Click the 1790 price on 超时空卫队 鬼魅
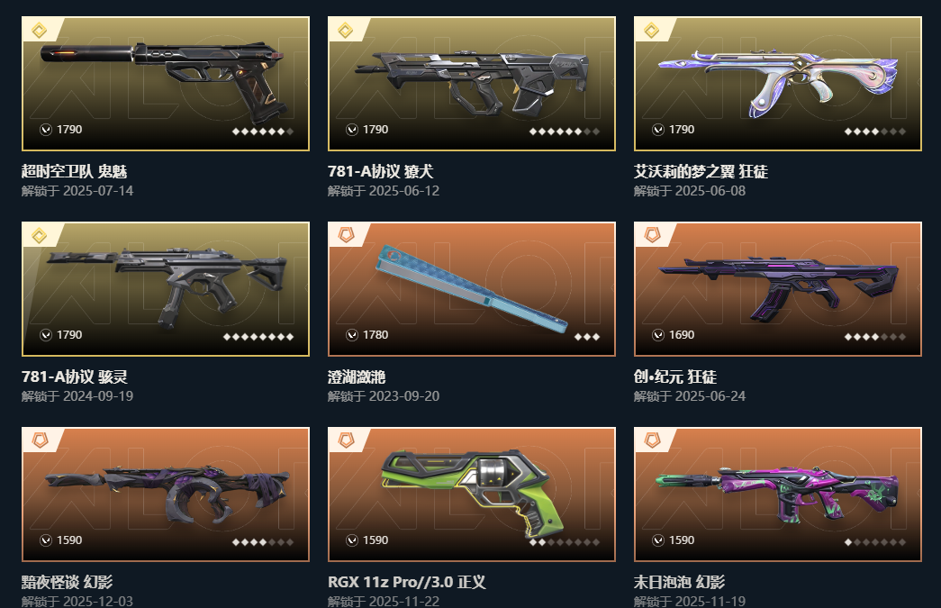The image size is (941, 608). click(69, 130)
